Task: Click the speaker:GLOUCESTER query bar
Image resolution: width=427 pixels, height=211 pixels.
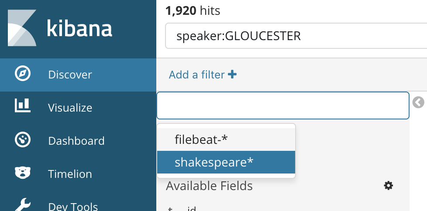Action: [x=296, y=36]
